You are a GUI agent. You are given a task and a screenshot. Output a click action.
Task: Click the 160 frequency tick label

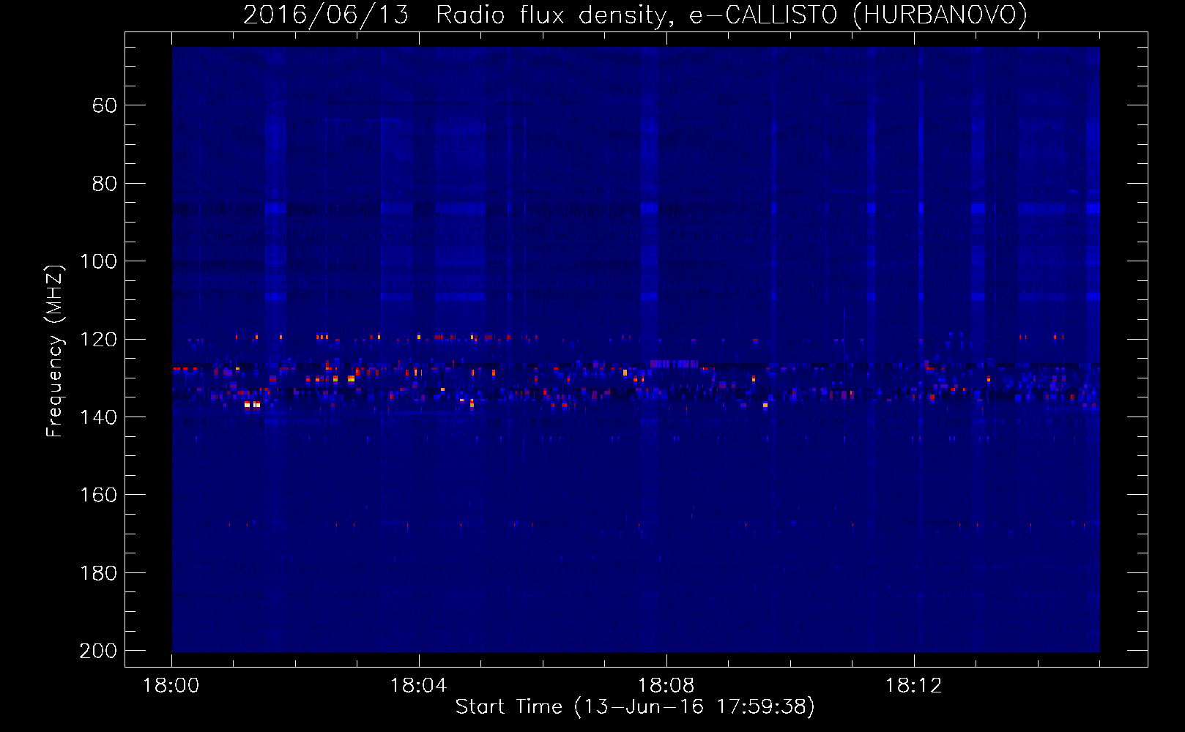[99, 495]
